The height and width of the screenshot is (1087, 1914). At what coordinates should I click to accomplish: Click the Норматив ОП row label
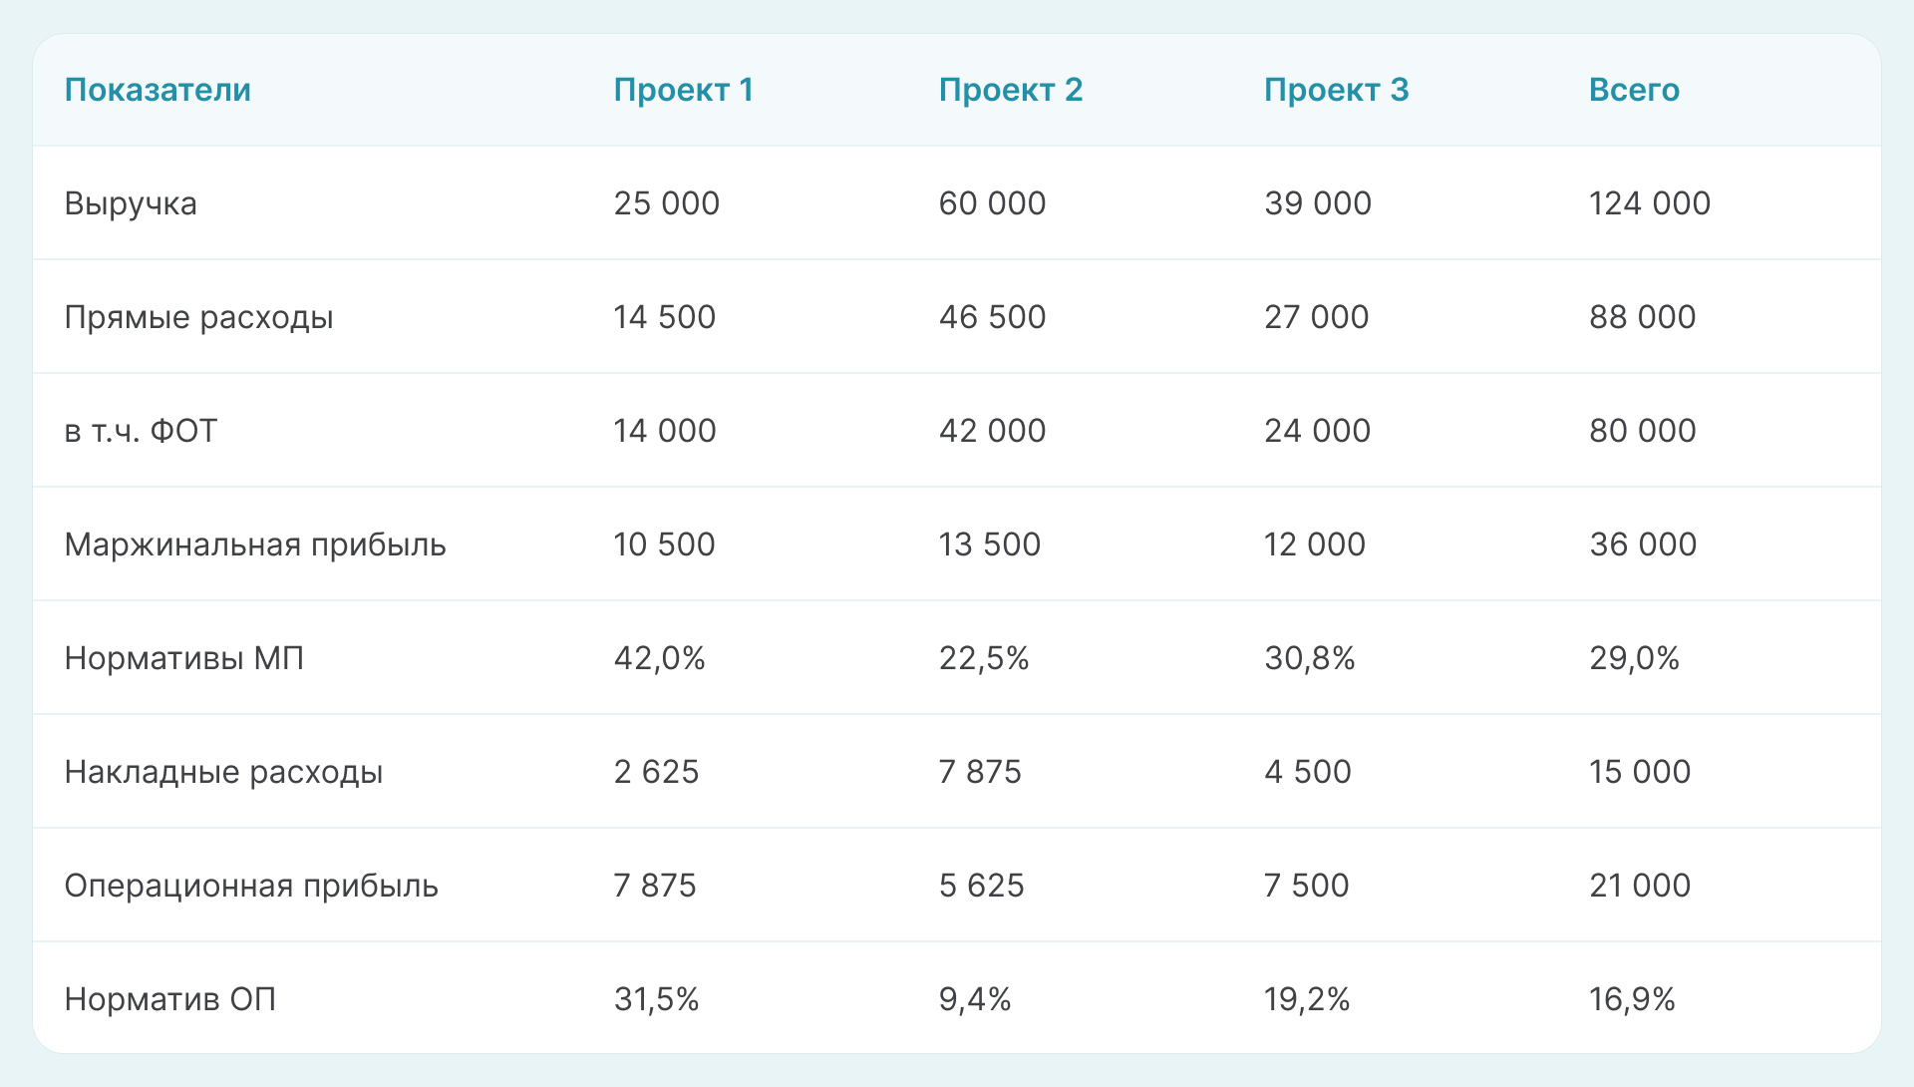point(170,999)
